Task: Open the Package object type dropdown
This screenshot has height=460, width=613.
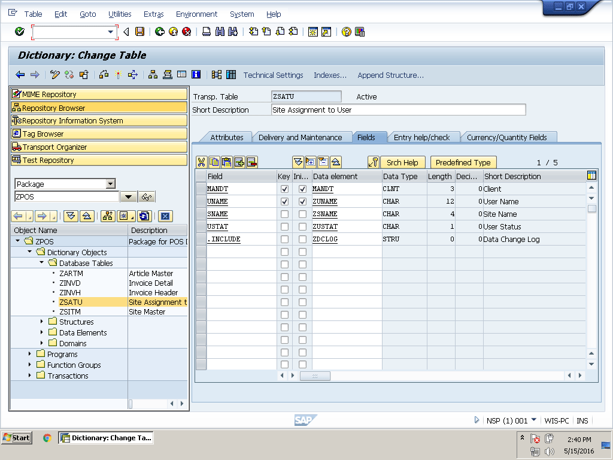Action: [x=110, y=184]
